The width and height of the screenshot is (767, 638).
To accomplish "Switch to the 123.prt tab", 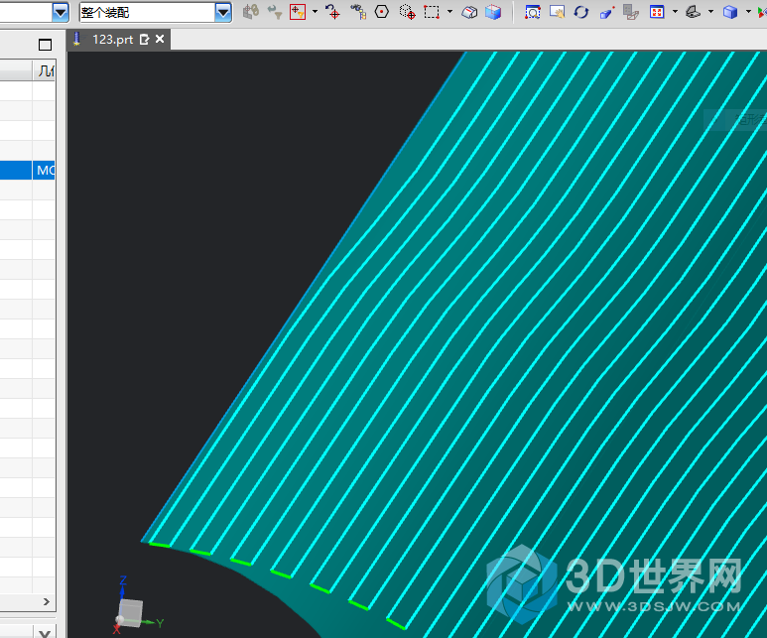I will (112, 40).
